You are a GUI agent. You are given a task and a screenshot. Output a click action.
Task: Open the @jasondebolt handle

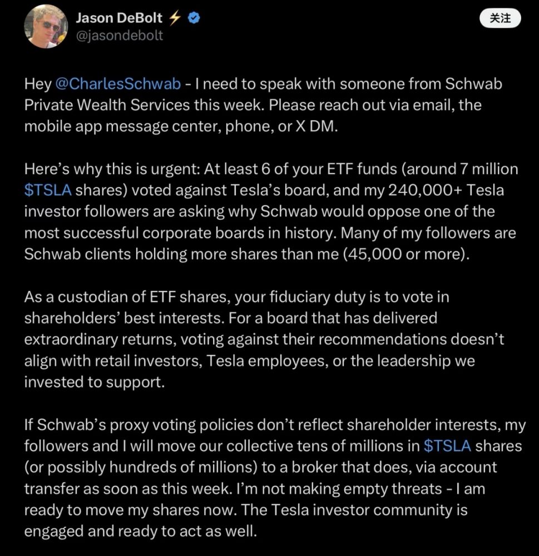tap(119, 35)
